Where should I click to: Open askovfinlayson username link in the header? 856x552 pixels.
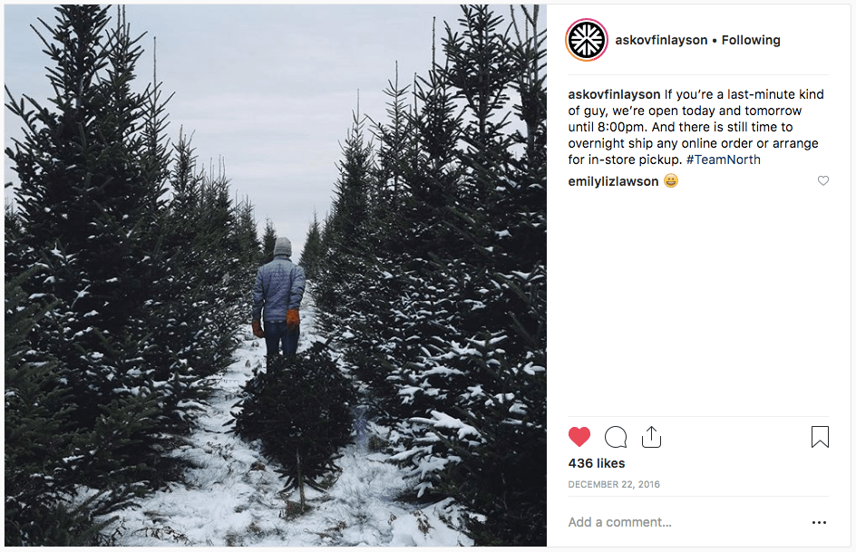click(x=661, y=40)
